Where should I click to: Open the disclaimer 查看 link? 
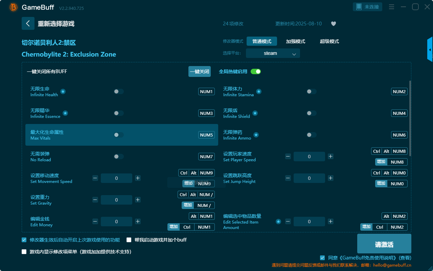405,258
